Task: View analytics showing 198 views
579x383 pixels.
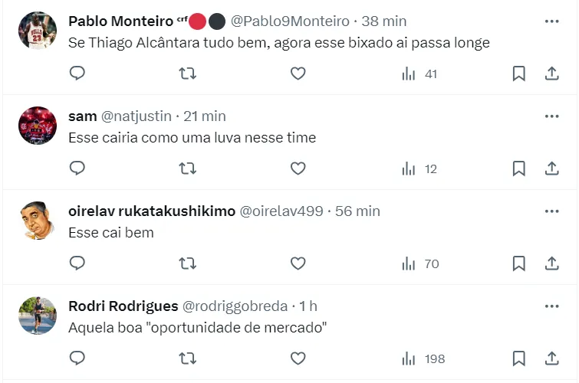Action: 423,358
